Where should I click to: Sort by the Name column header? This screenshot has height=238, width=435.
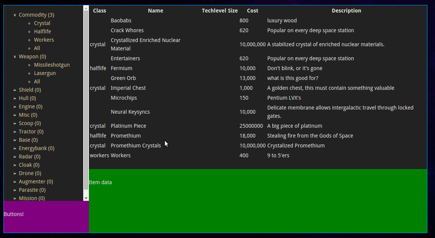155,11
